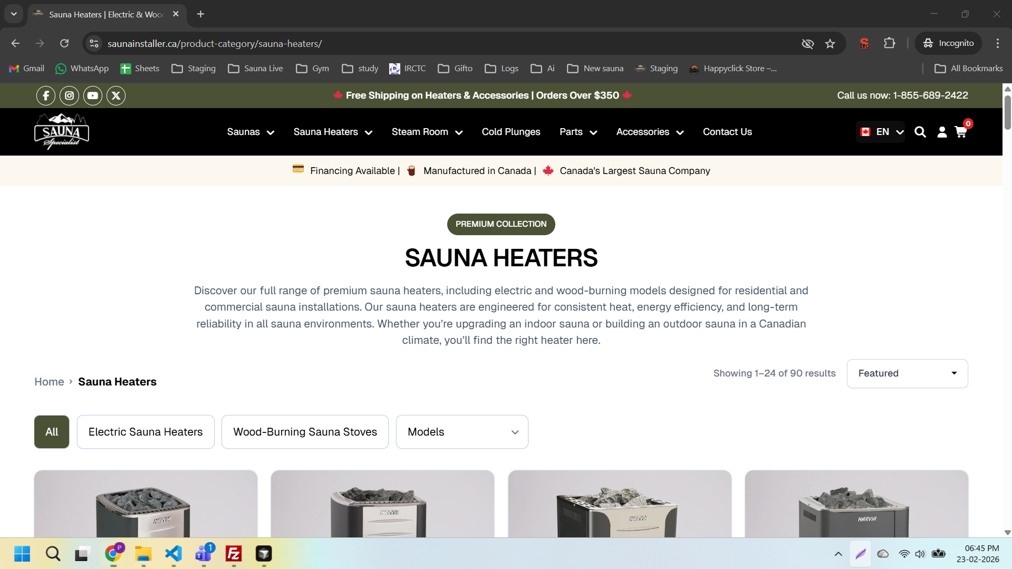
Task: Click the Sauna Specialist logo
Action: (61, 131)
